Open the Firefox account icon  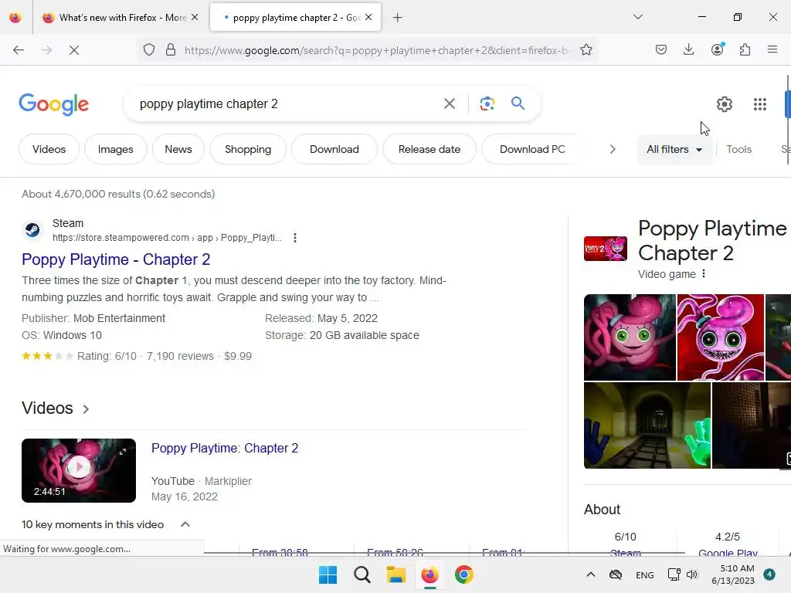tap(717, 49)
